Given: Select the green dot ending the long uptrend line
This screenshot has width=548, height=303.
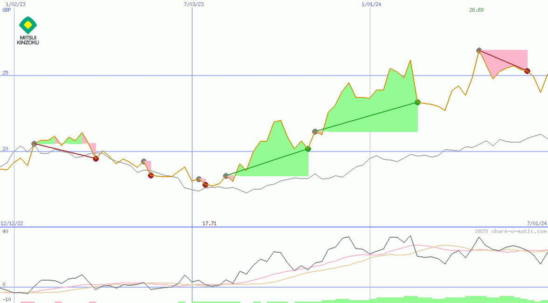Looking at the screenshot, I should click(417, 102).
